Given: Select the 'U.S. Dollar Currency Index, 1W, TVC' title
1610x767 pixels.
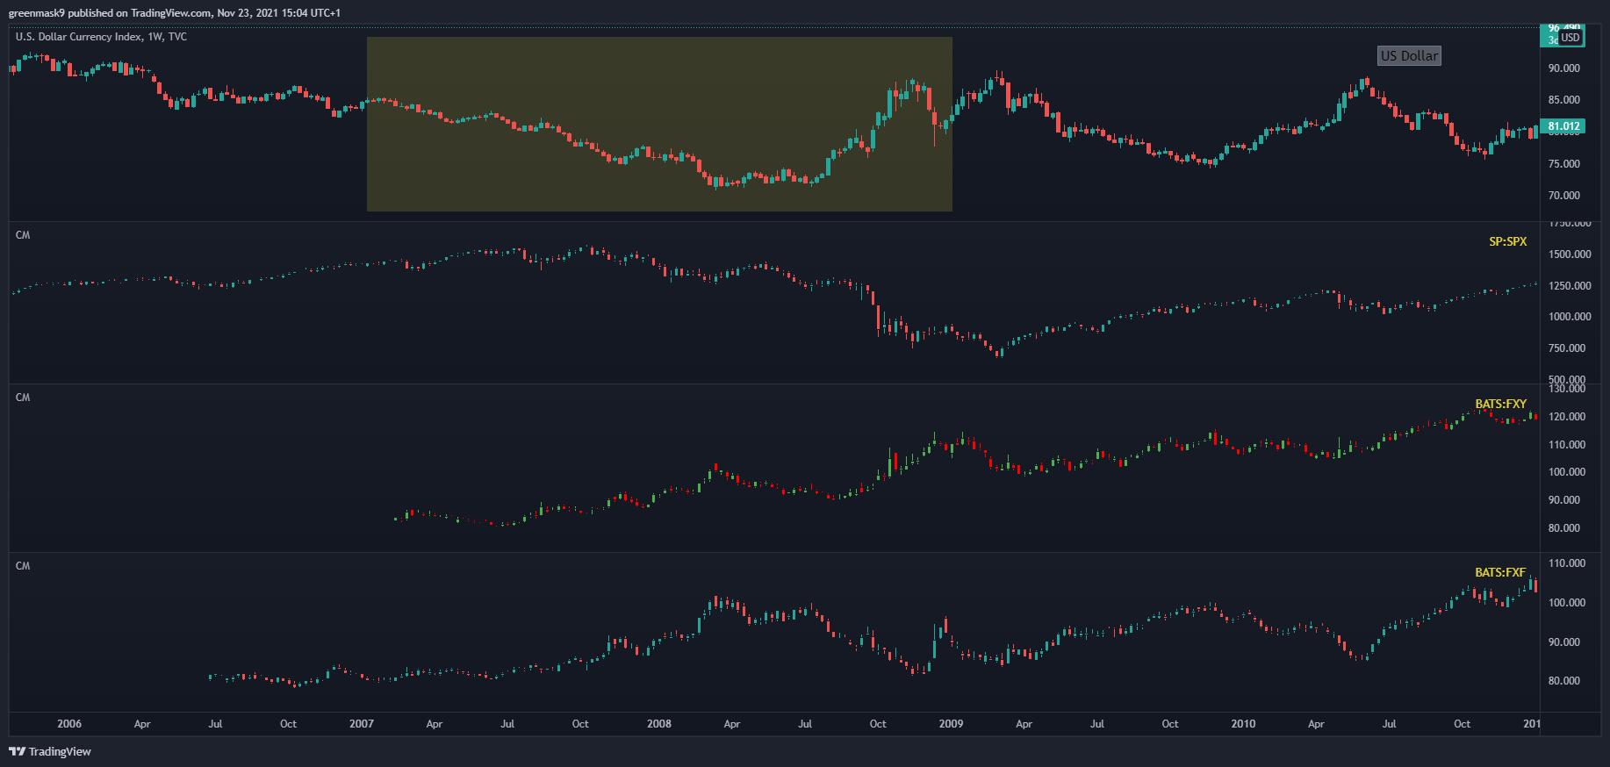Looking at the screenshot, I should coord(101,37).
